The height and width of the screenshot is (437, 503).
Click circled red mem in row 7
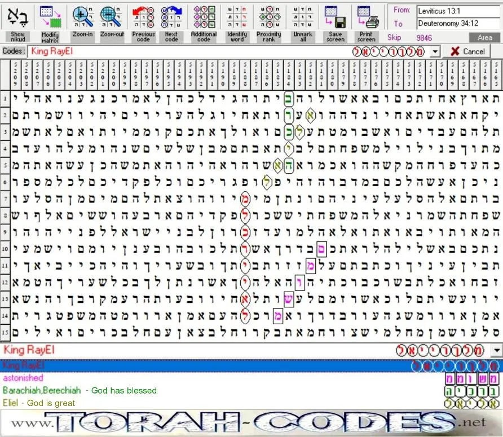(245, 198)
